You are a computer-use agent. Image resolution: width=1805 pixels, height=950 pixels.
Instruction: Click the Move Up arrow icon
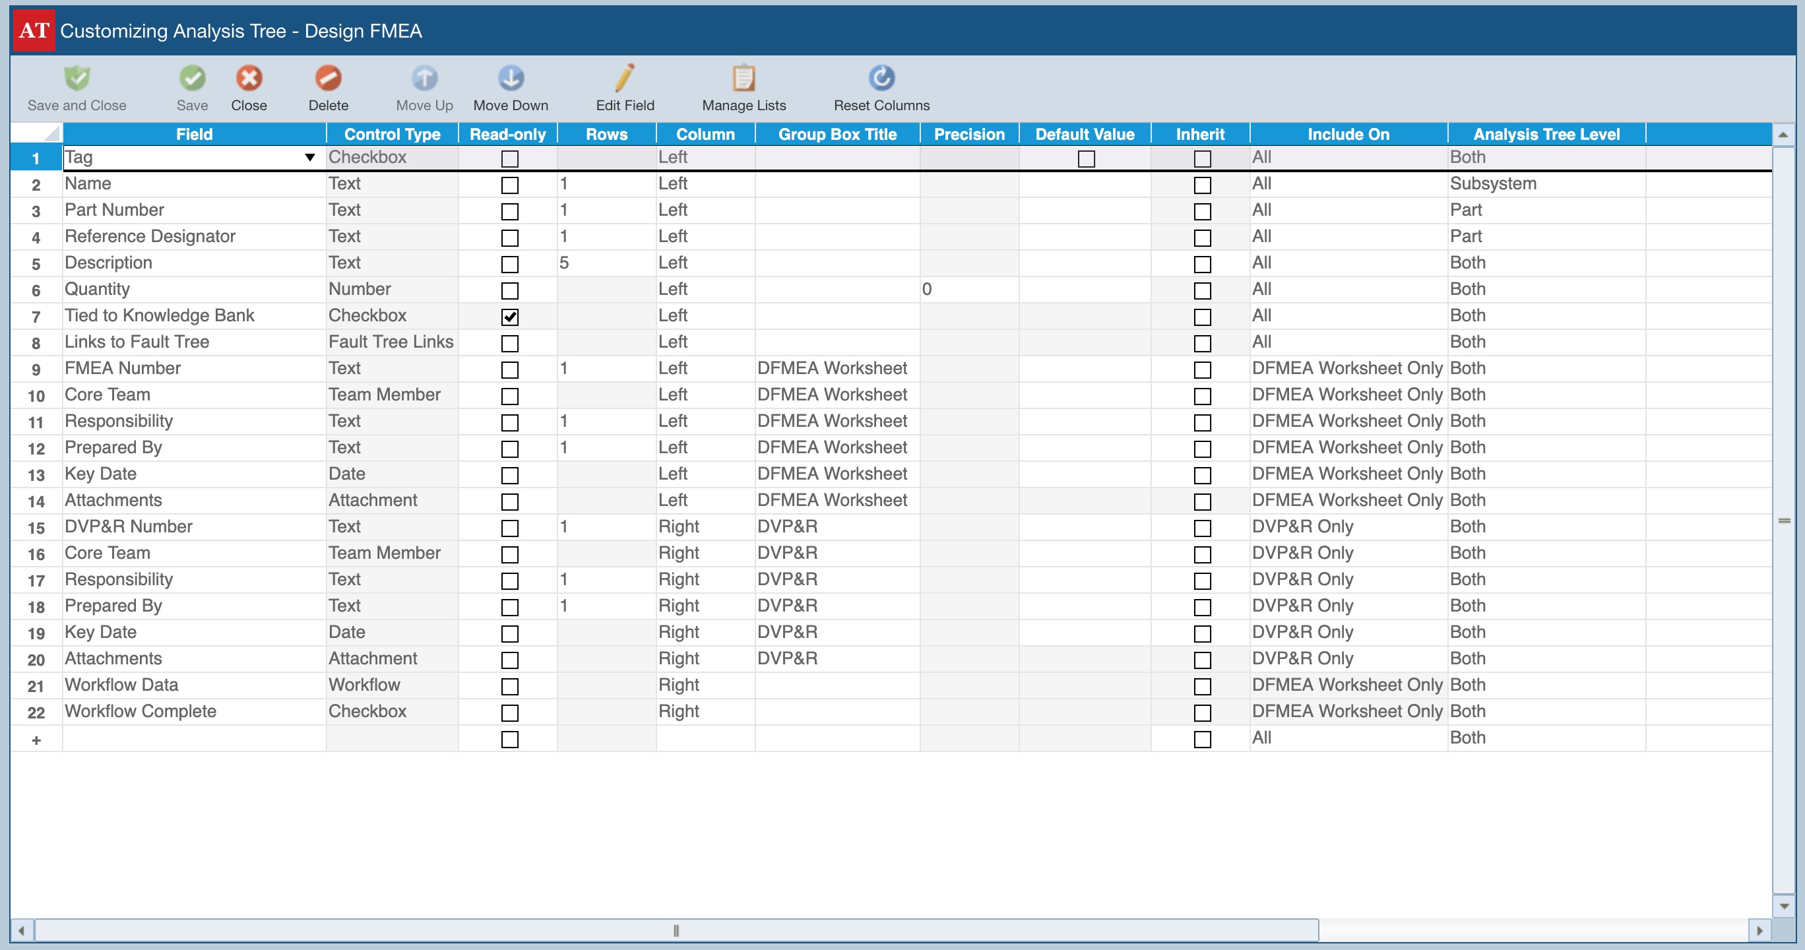pyautogui.click(x=424, y=79)
